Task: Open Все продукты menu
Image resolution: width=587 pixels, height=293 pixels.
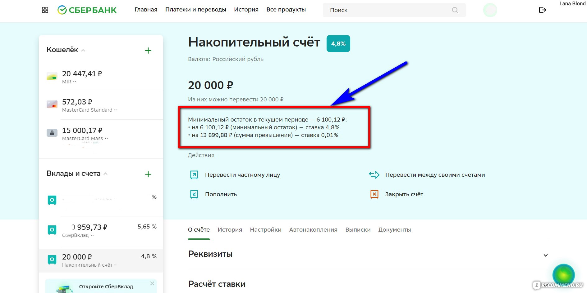Action: point(286,10)
